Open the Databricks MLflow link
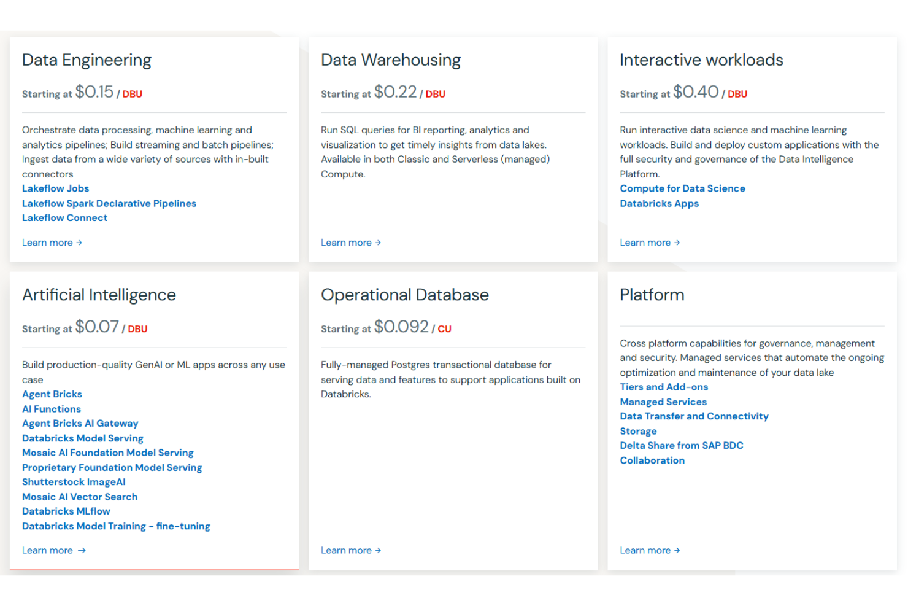908x606 pixels. (x=66, y=511)
